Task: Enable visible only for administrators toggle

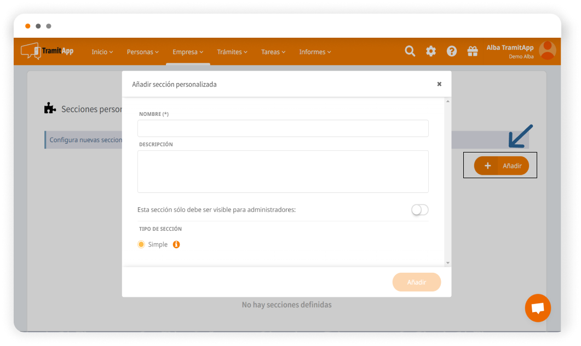Action: (420, 210)
